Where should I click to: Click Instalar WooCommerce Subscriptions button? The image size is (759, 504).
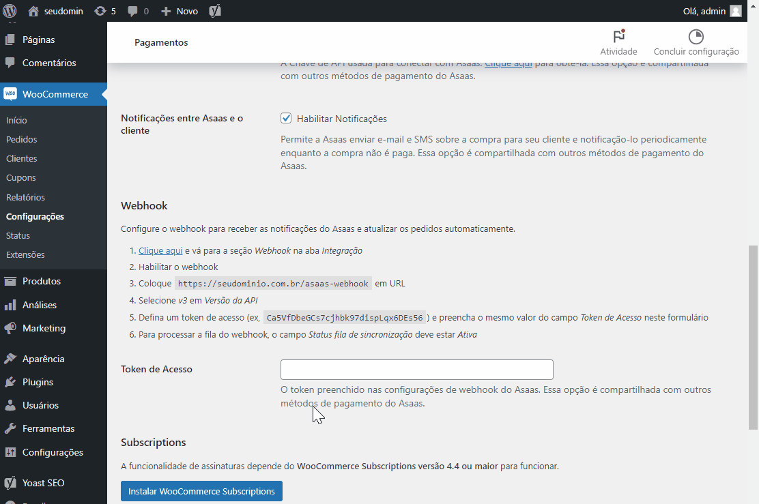(x=201, y=491)
